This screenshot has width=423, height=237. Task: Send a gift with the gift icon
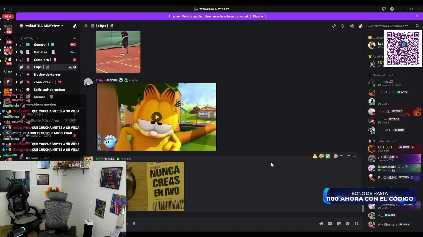click(321, 224)
